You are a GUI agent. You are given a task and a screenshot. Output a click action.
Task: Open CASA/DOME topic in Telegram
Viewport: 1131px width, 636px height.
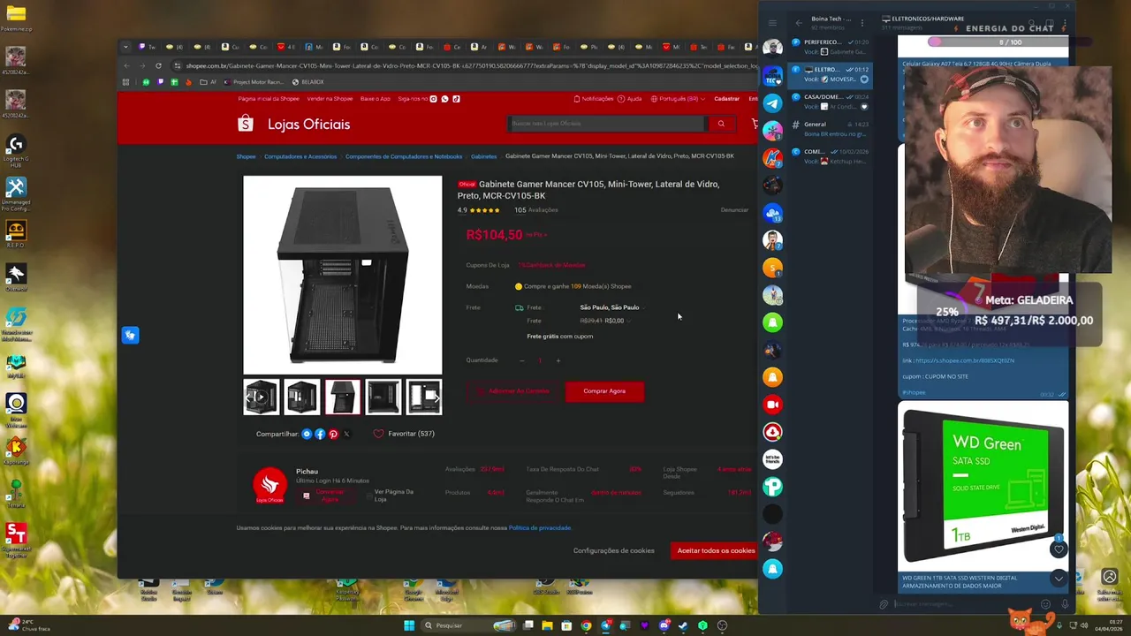pos(831,102)
